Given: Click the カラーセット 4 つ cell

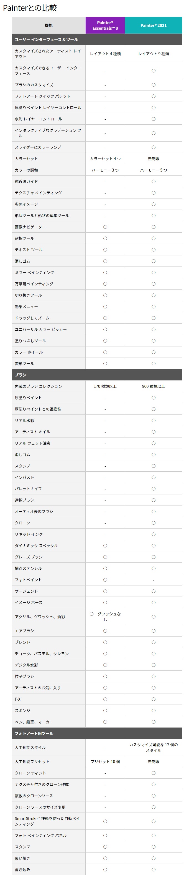Looking at the screenshot, I should pos(105,159).
